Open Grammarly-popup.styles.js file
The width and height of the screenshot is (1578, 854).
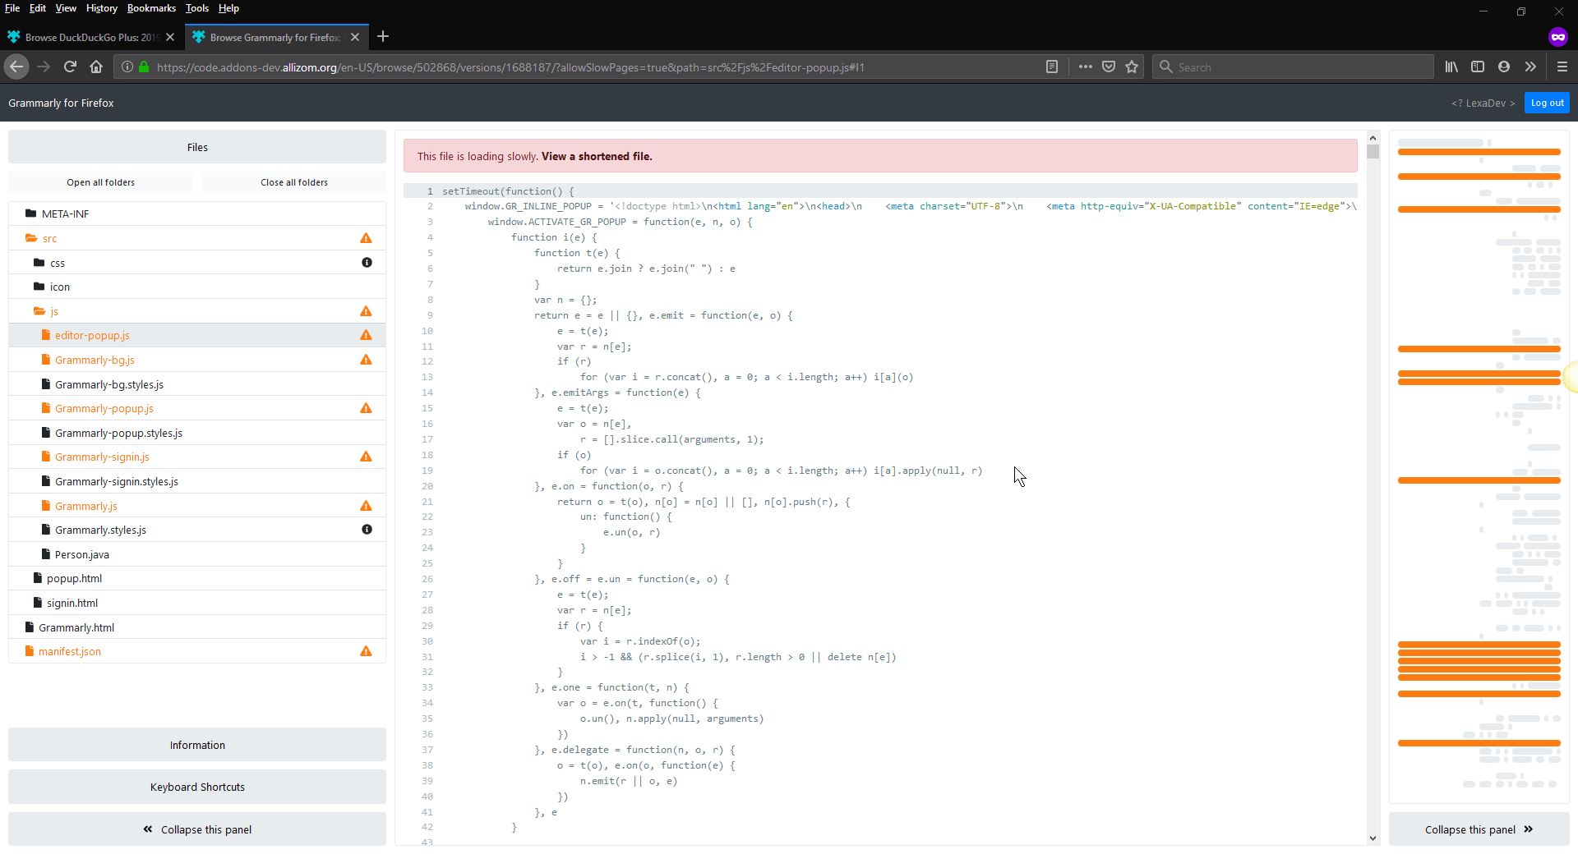(x=197, y=433)
